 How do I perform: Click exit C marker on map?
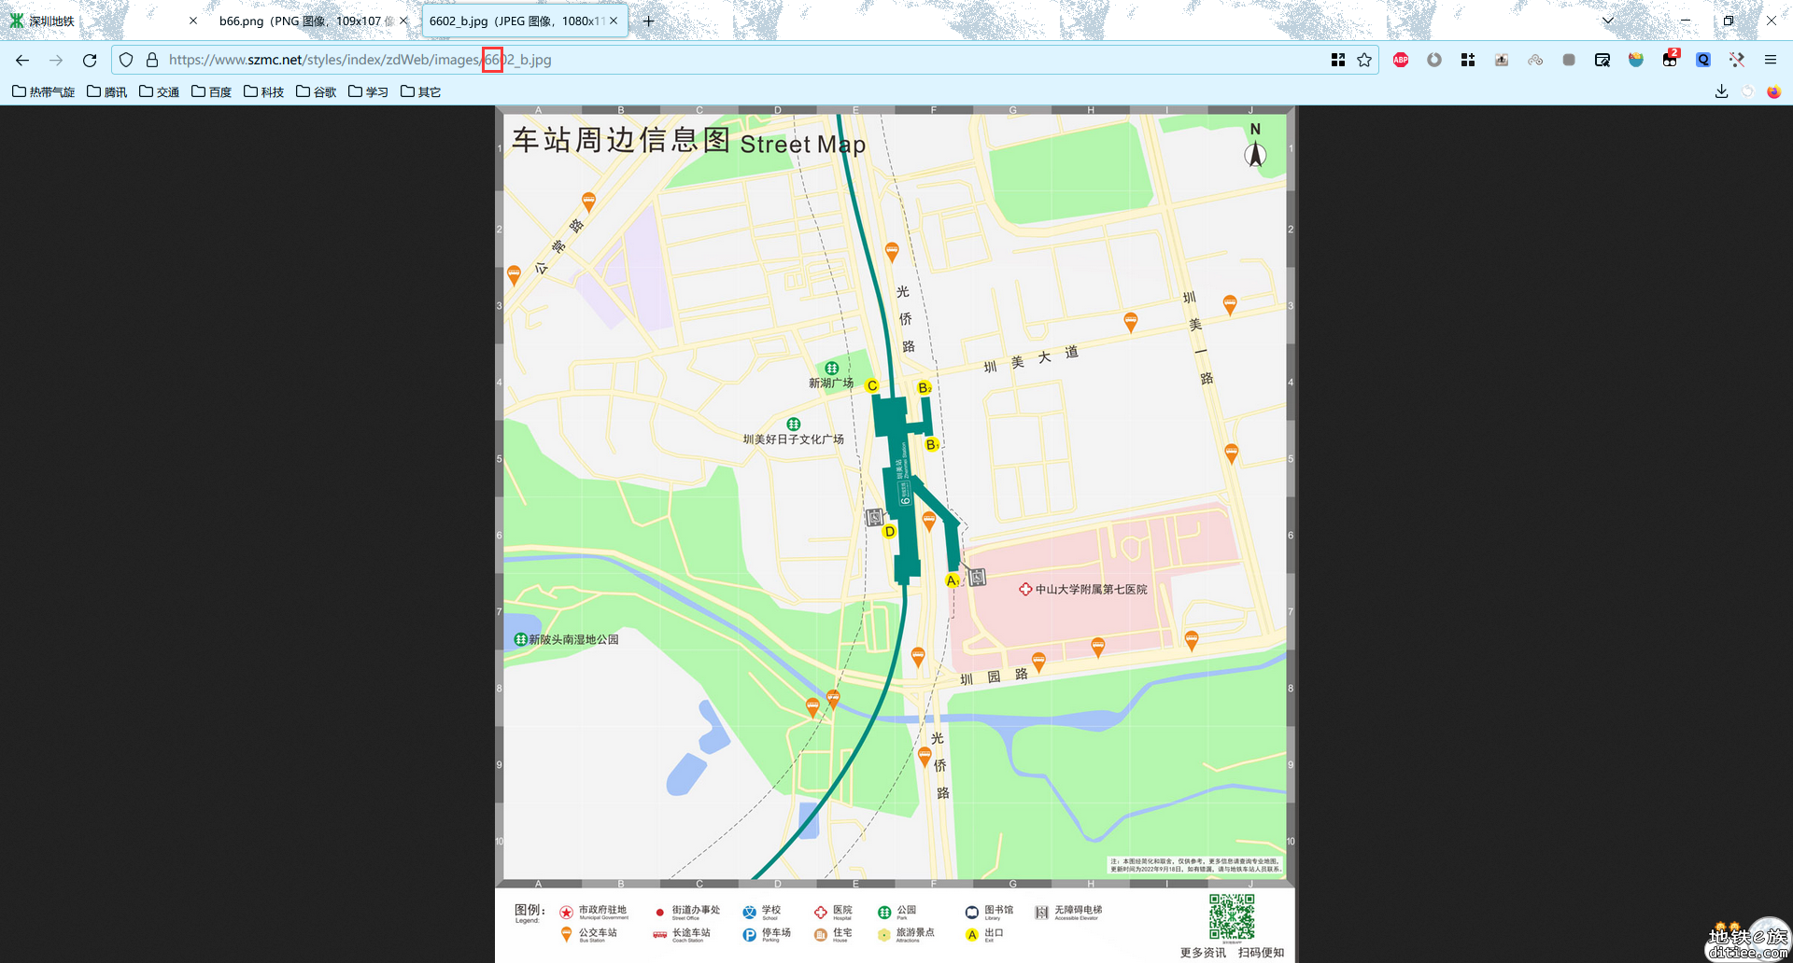(x=872, y=386)
